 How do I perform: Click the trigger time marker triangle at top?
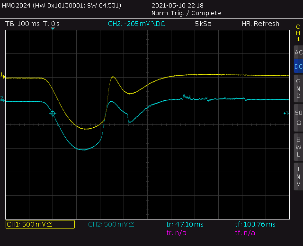(x=53, y=28)
